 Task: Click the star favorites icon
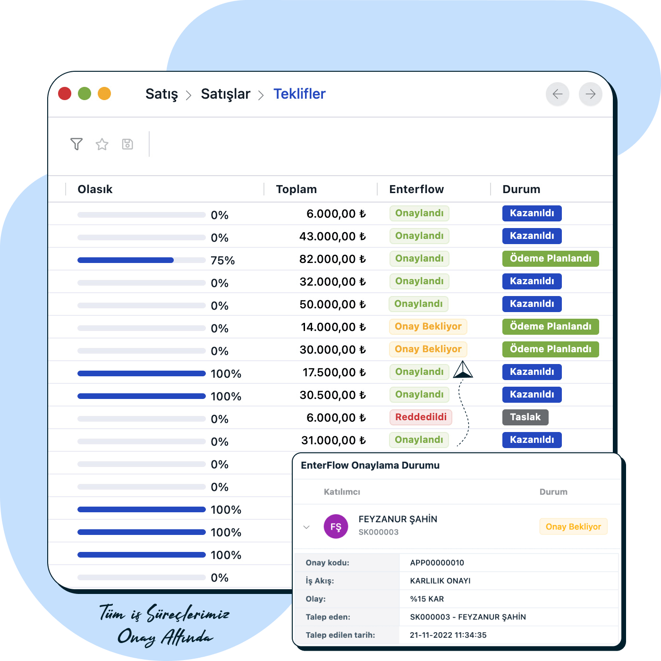[102, 144]
